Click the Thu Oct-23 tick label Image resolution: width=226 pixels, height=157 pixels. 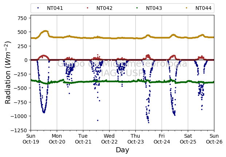click(135, 139)
